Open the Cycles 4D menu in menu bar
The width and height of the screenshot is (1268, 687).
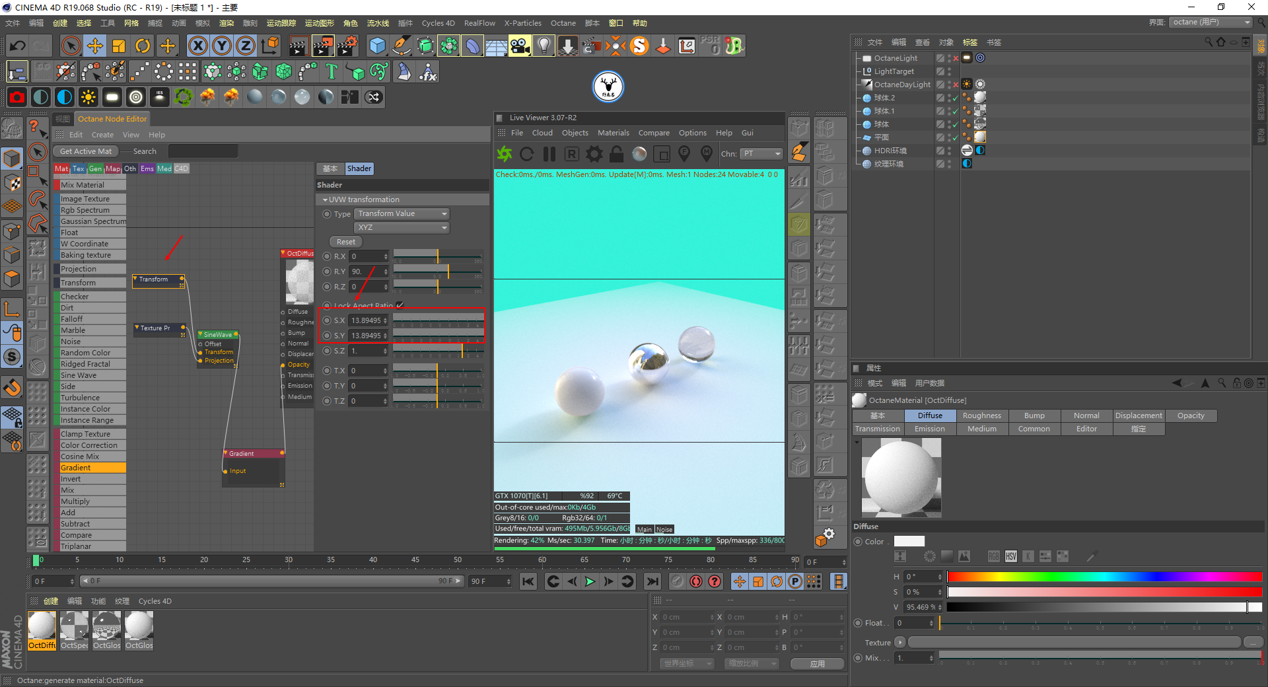pos(439,23)
